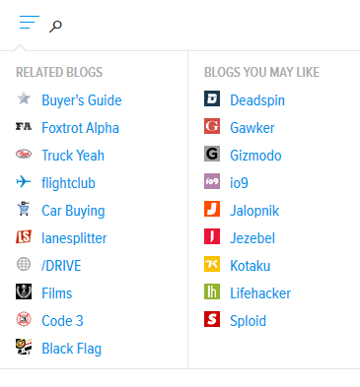Open the Films blog link

57,293
